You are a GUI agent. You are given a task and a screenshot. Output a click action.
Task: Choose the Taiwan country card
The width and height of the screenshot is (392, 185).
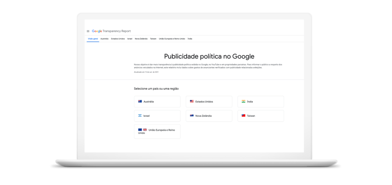[x=261, y=116]
